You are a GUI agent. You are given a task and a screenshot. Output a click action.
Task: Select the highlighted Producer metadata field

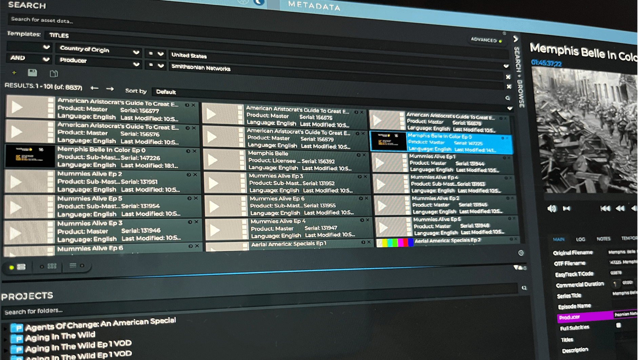coord(597,316)
